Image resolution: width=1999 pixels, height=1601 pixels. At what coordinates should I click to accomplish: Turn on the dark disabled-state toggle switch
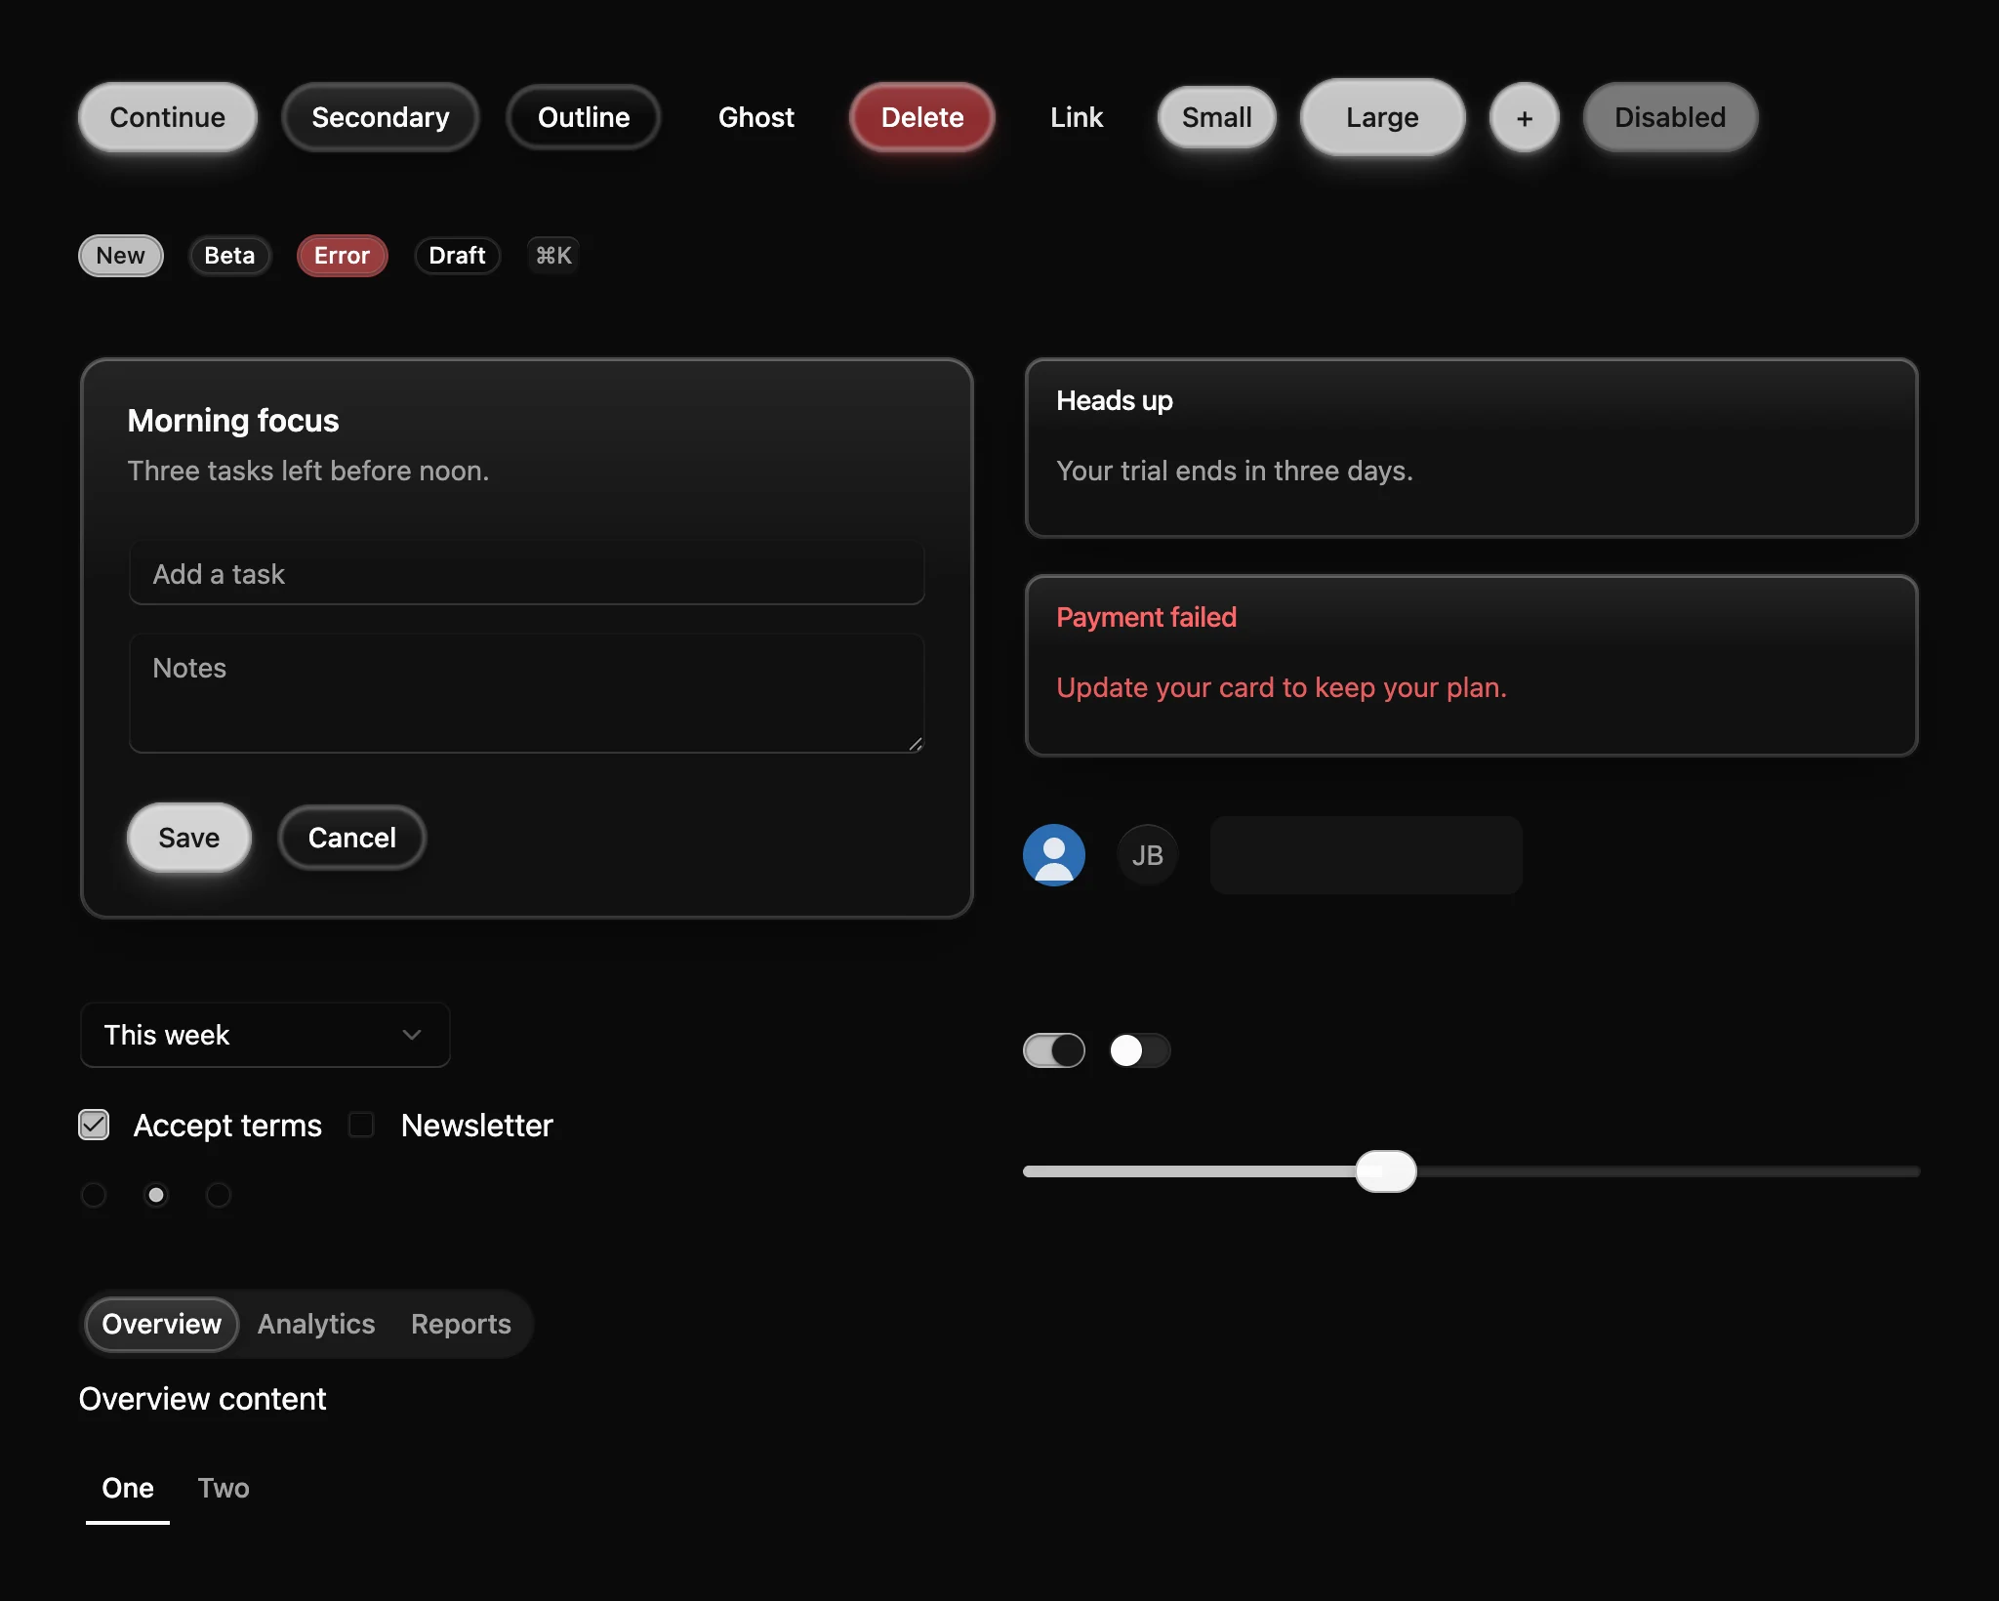(x=1140, y=1050)
